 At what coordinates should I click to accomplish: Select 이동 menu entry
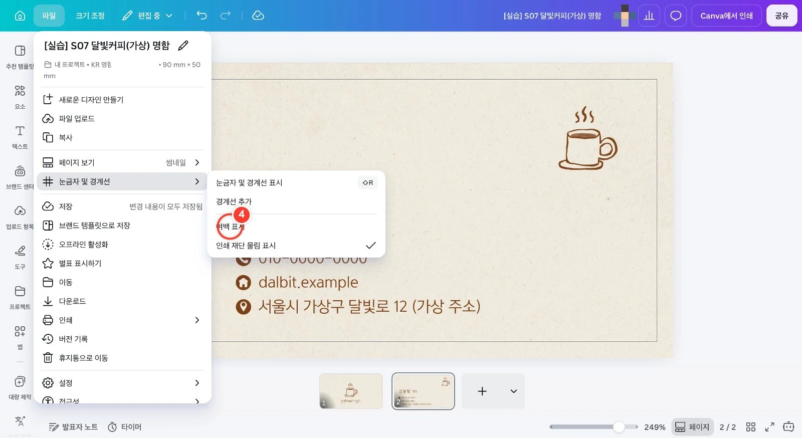(122, 282)
